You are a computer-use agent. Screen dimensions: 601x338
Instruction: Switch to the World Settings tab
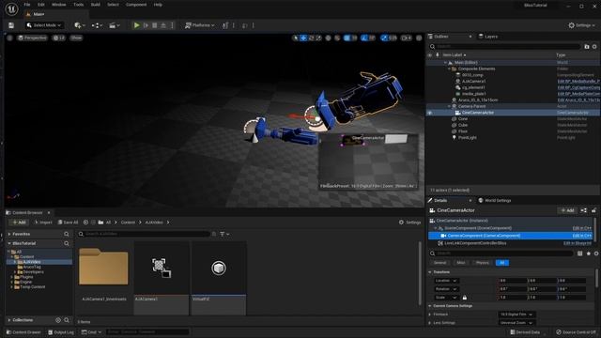(495, 200)
